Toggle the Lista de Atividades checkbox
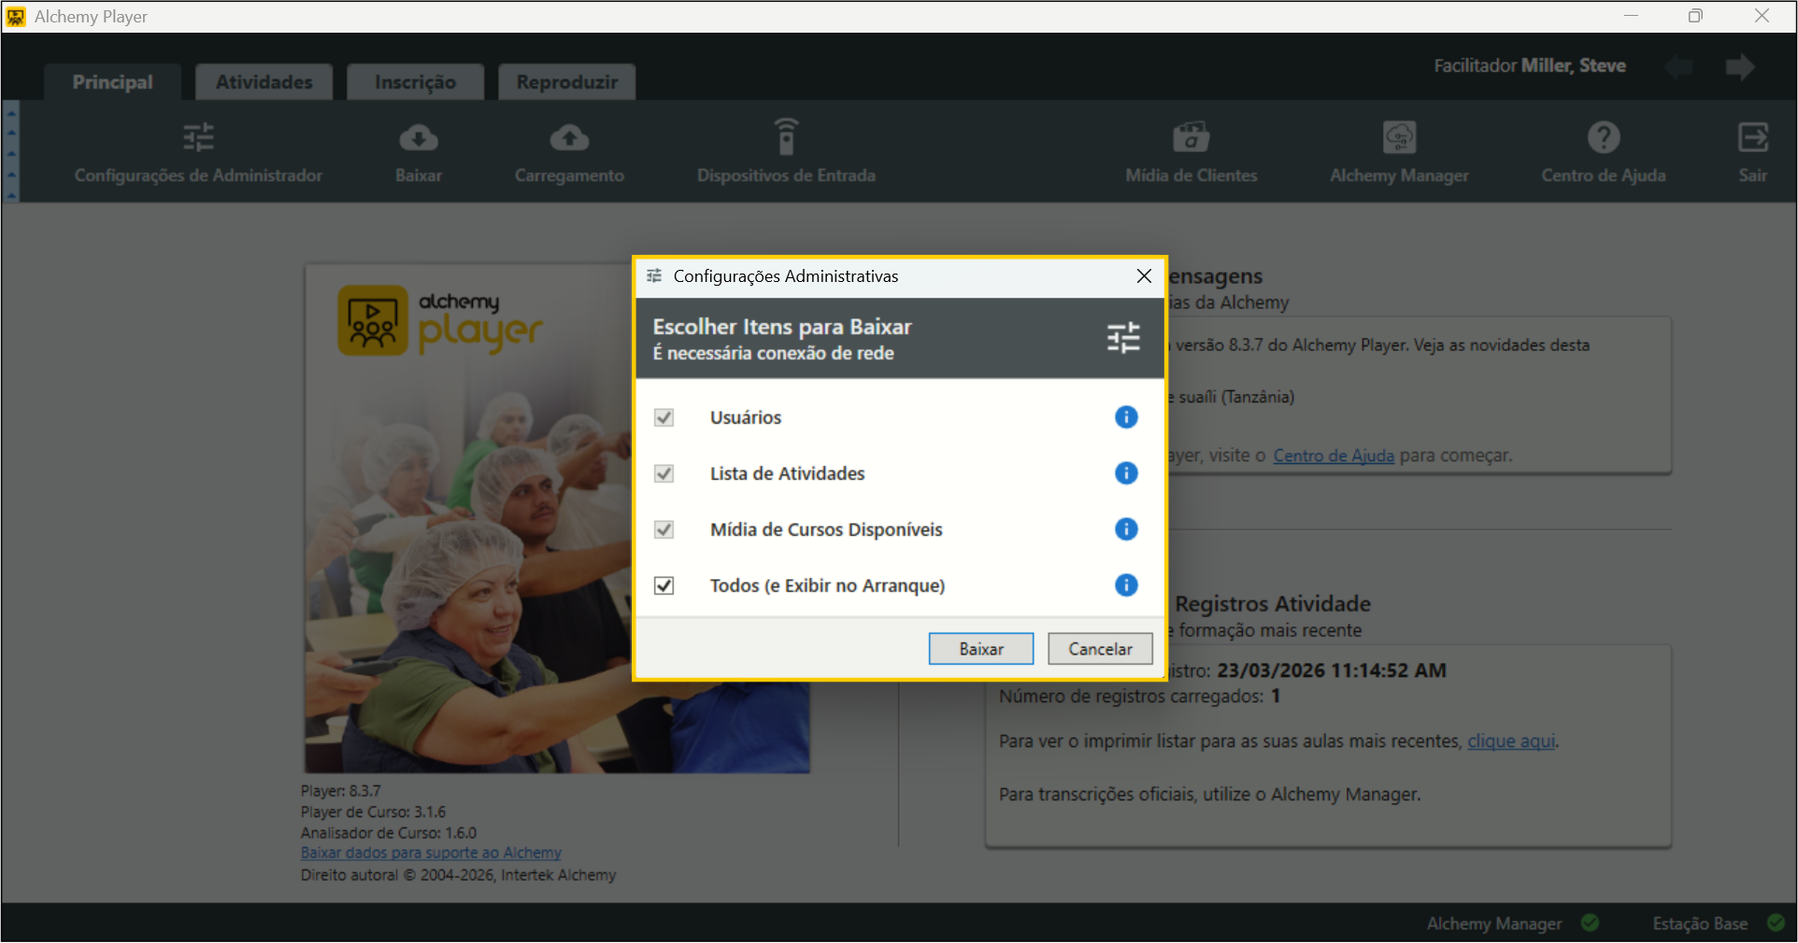The height and width of the screenshot is (943, 1798). [x=664, y=473]
